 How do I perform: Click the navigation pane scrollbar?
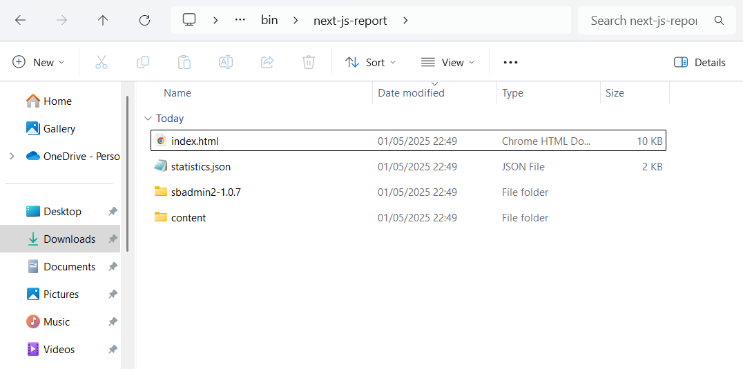(127, 173)
